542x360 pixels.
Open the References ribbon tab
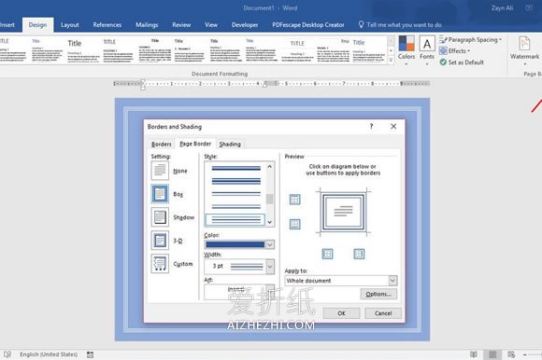[x=107, y=25]
